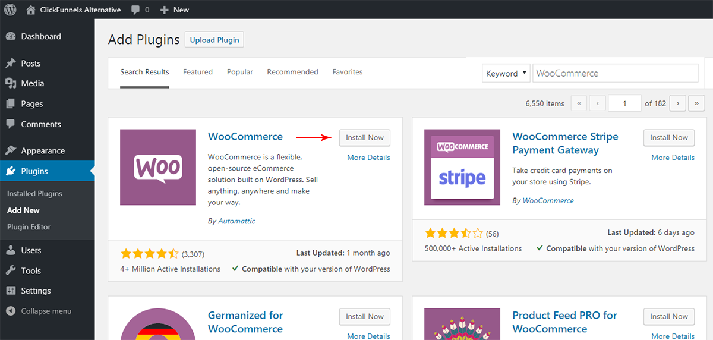713x340 pixels.
Task: Switch to the Favorites tab
Action: tap(348, 72)
